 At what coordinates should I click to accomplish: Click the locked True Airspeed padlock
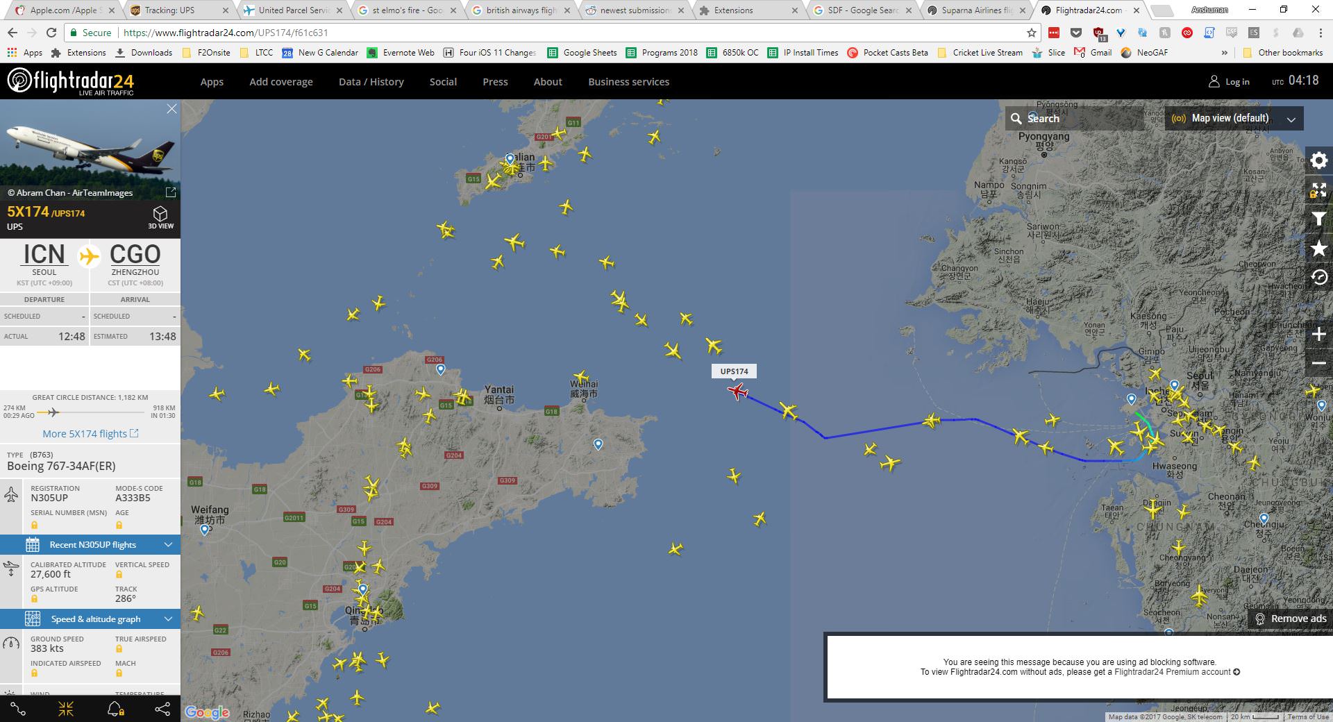119,649
